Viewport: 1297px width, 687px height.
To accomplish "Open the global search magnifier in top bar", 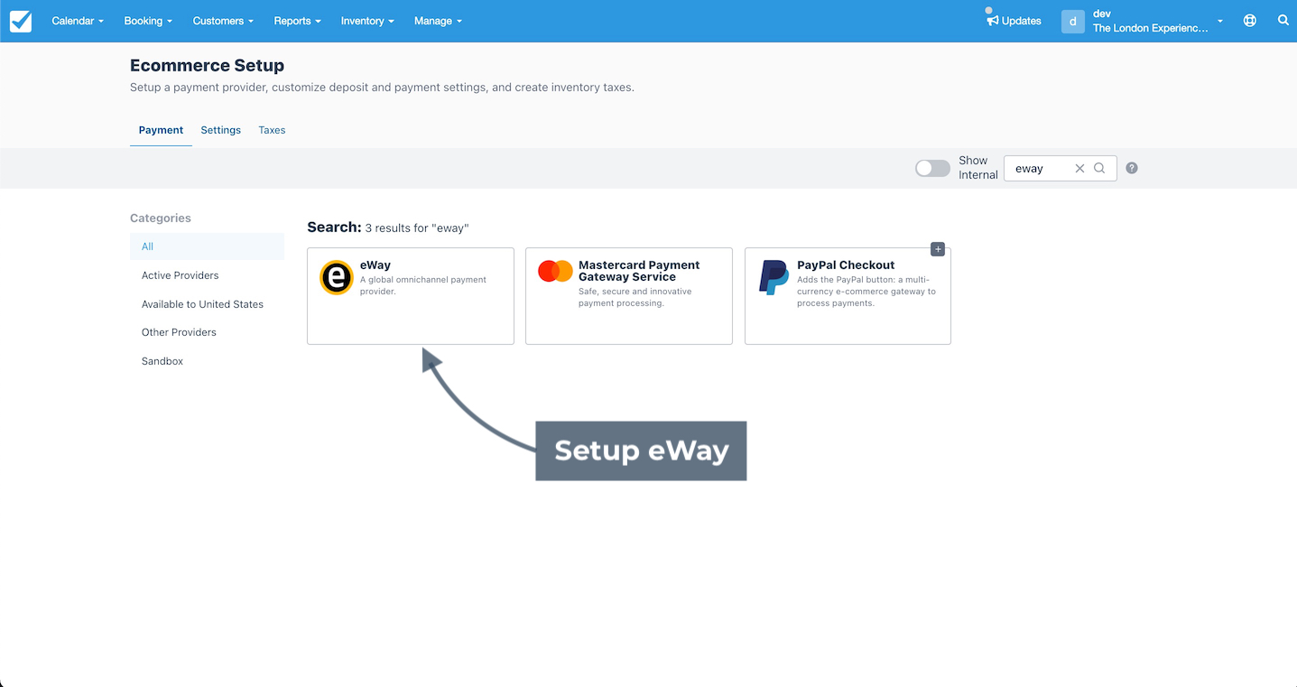I will 1283,20.
